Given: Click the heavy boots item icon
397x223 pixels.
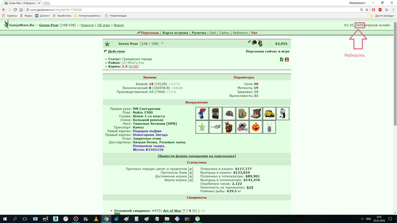Looking at the screenshot, I should click(x=256, y=113).
